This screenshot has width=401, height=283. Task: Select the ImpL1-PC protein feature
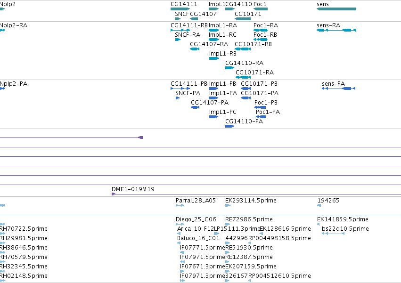[x=213, y=117]
